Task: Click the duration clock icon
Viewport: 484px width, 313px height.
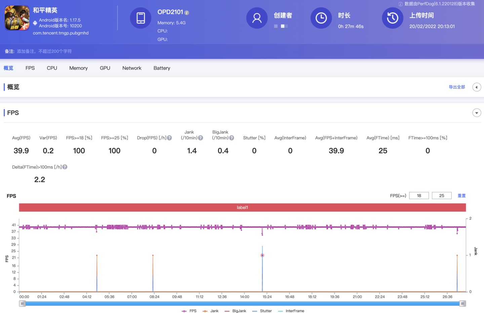Action: pyautogui.click(x=321, y=18)
